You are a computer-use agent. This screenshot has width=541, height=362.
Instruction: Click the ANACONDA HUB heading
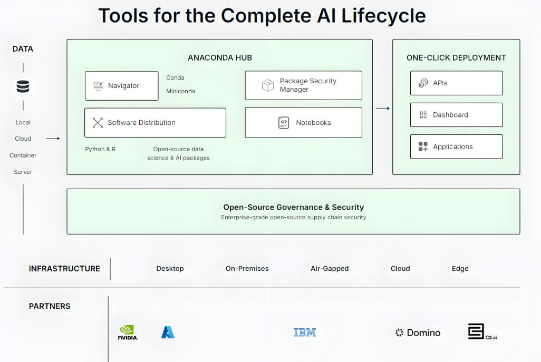220,57
